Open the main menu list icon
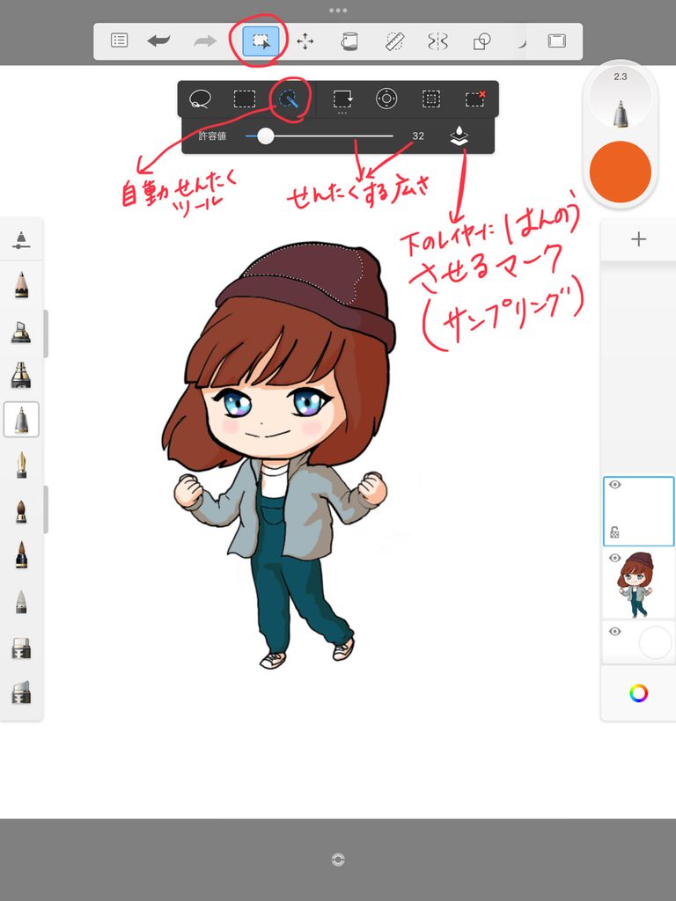 coord(119,40)
